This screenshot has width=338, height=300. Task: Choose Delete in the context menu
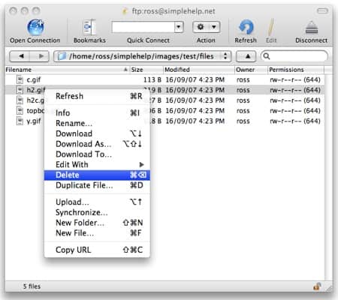[x=97, y=175]
